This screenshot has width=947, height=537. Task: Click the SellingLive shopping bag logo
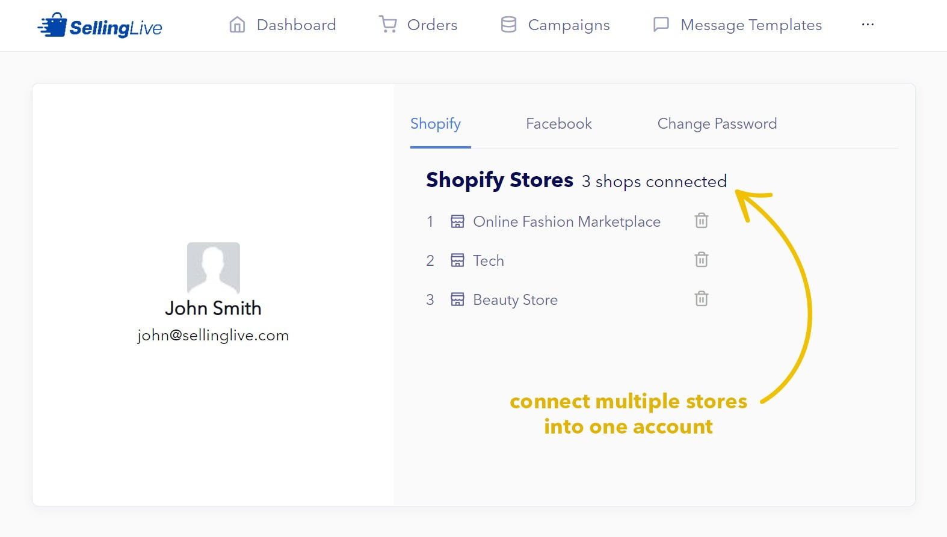[x=53, y=25]
